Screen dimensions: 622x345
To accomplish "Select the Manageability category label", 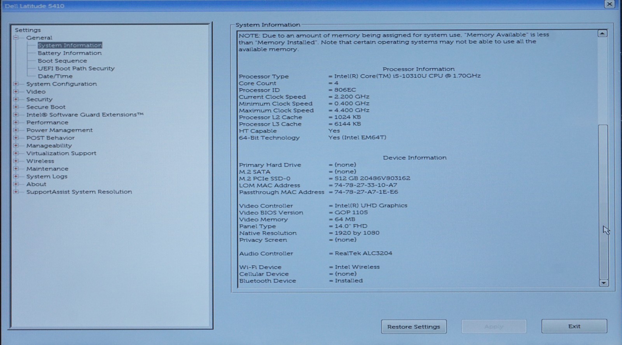I will click(49, 146).
